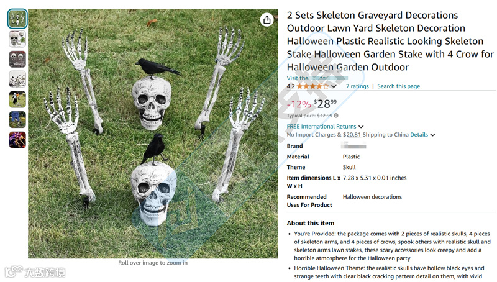497x282 pixels.
Task: Select the seventh colorful party thumbnail
Action: [x=17, y=140]
